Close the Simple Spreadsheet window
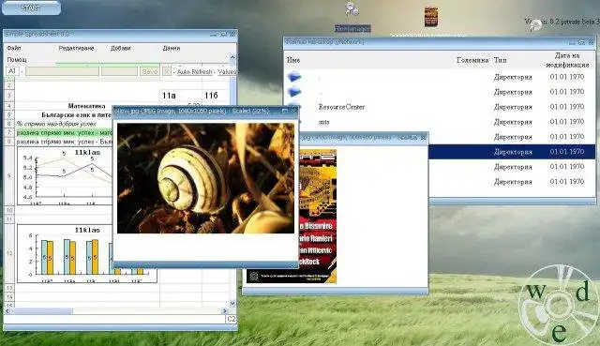This screenshot has height=346, width=600. (232, 34)
